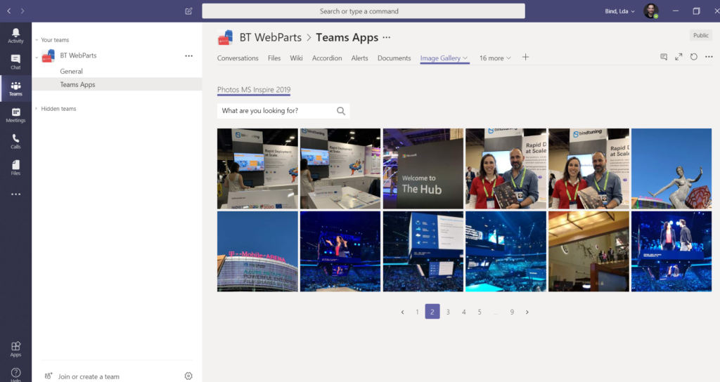The width and height of the screenshot is (720, 382).
Task: Go to next gallery page arrow
Action: point(527,312)
